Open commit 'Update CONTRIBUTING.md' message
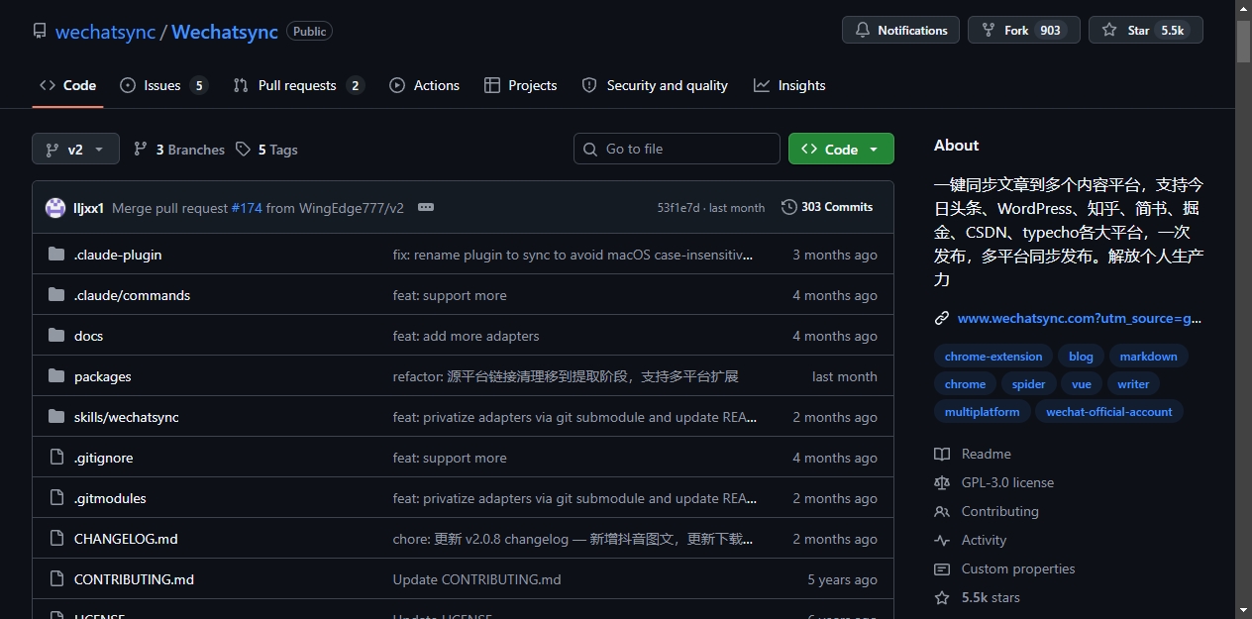This screenshot has height=619, width=1252. [476, 579]
